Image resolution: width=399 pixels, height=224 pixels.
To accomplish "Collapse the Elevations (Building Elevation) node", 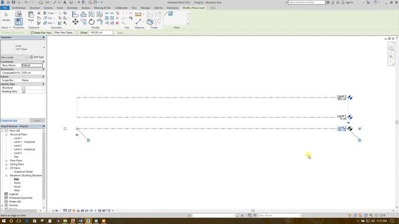I will tap(6, 175).
